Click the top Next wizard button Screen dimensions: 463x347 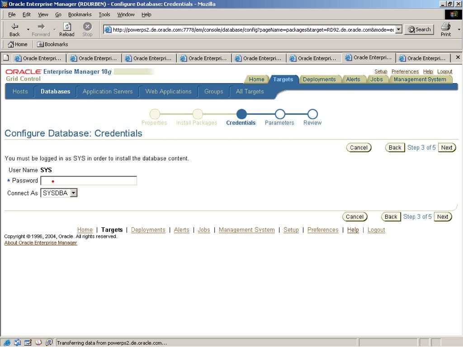point(447,148)
